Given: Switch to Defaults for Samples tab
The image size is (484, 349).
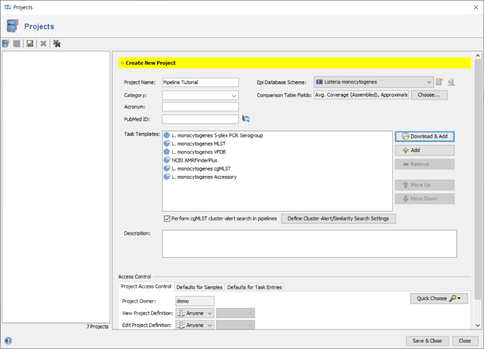Looking at the screenshot, I should point(199,287).
